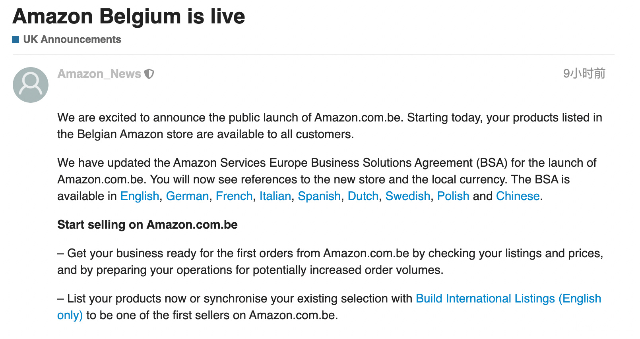
Task: Open the English BSA link
Action: (x=140, y=196)
